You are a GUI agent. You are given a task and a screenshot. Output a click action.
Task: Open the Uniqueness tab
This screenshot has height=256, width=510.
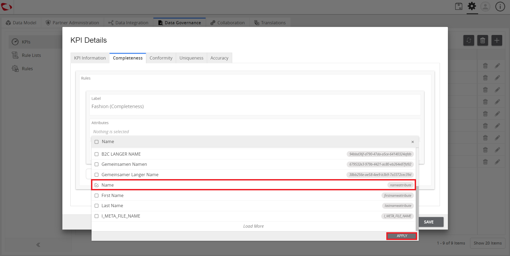(191, 58)
